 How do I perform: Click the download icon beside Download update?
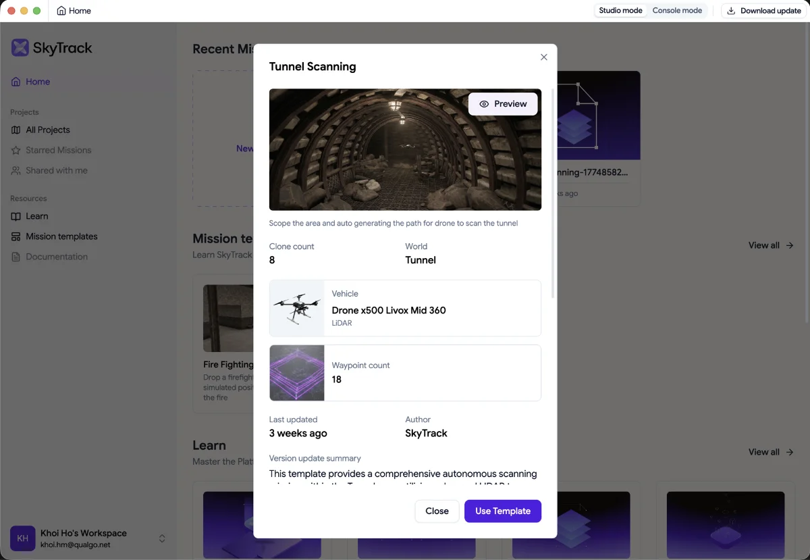pos(731,11)
